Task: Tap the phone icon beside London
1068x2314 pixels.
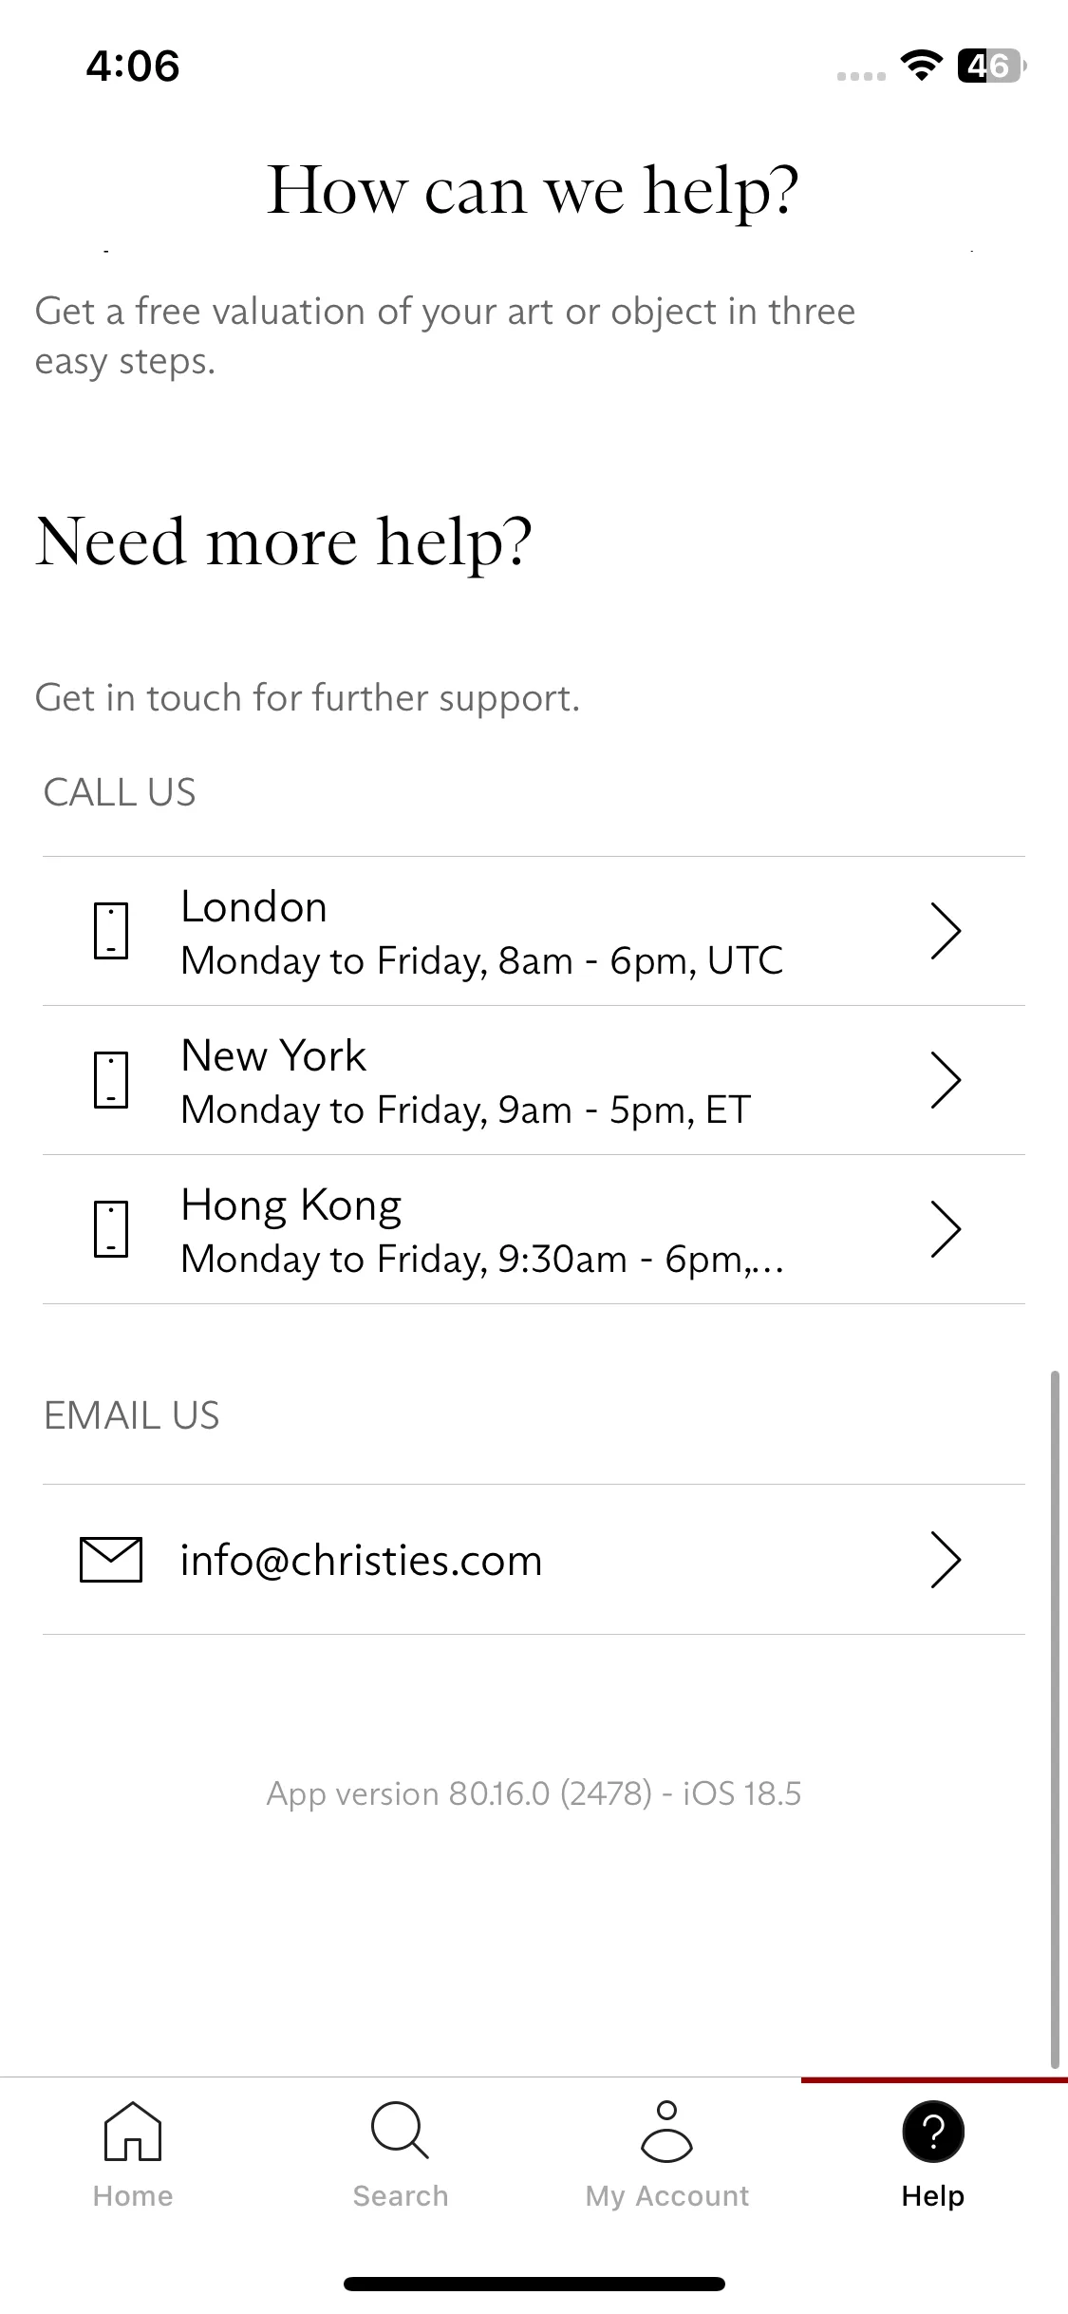Action: pos(111,931)
